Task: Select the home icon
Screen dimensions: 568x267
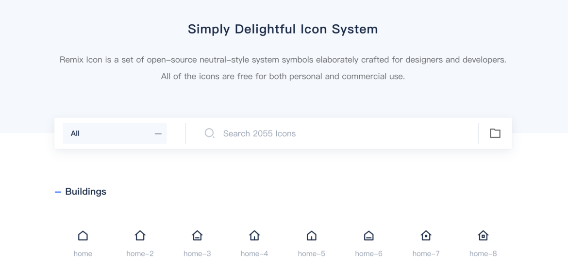Action: coord(83,236)
